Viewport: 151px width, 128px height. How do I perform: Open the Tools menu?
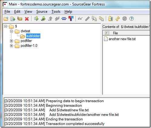56,12
